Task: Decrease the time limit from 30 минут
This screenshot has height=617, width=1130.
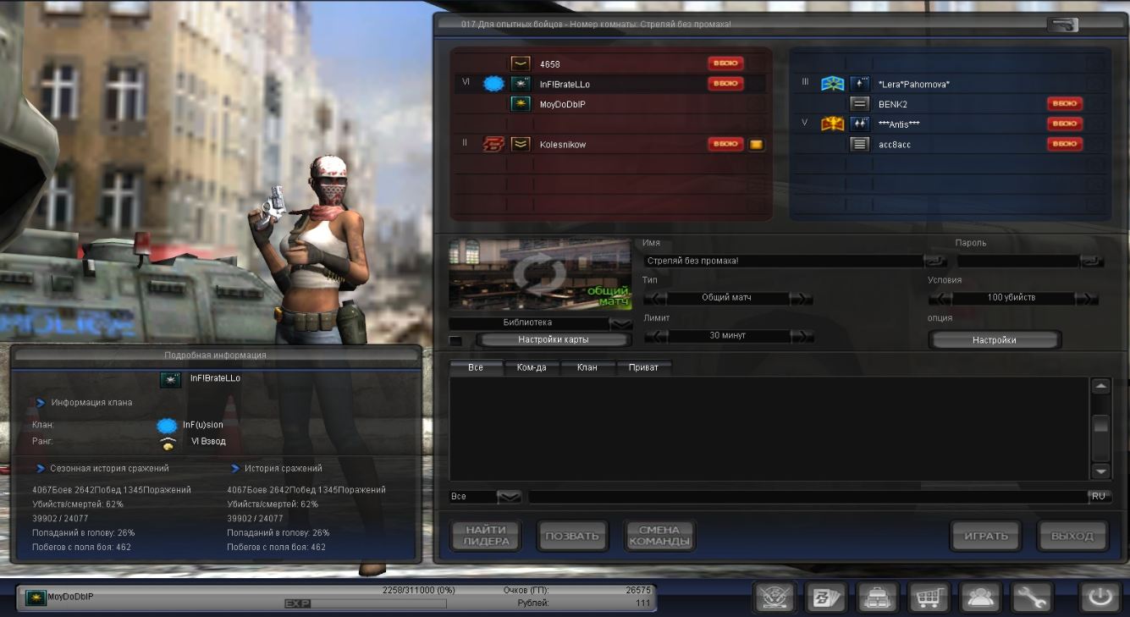Action: 656,336
